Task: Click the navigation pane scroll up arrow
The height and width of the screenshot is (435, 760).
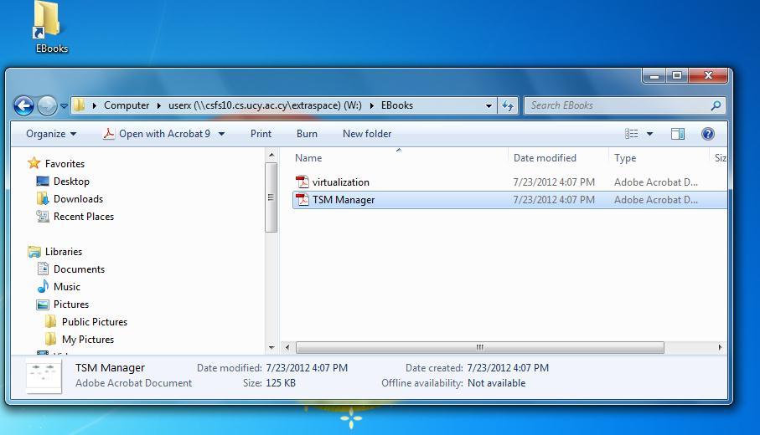Action: tap(271, 155)
